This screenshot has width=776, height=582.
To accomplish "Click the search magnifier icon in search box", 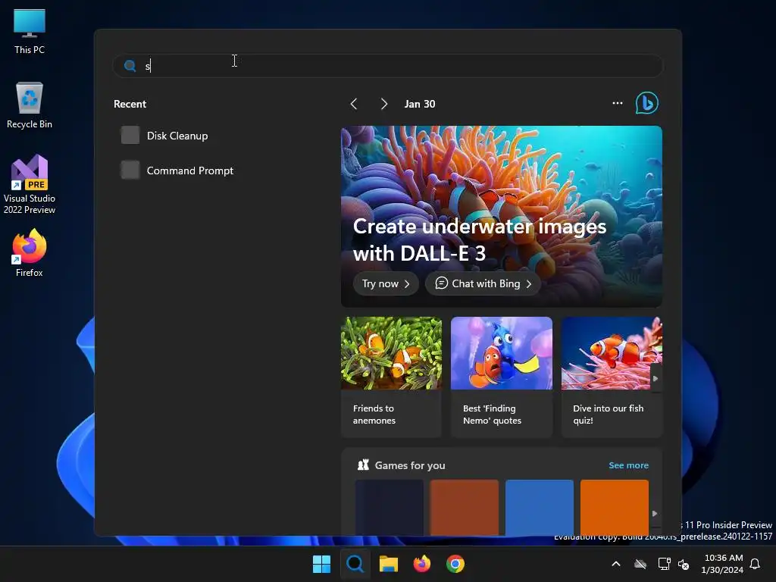I will pyautogui.click(x=130, y=66).
